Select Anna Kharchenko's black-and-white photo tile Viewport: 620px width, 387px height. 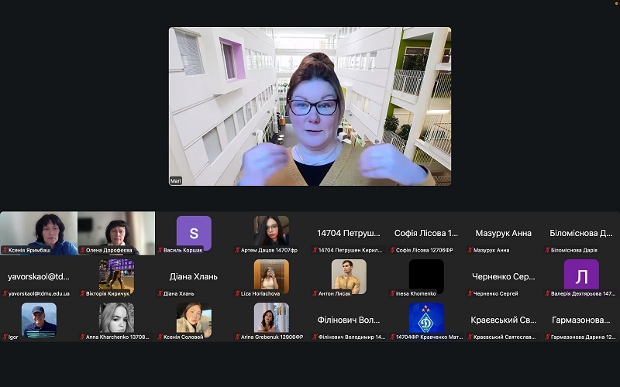(x=116, y=318)
